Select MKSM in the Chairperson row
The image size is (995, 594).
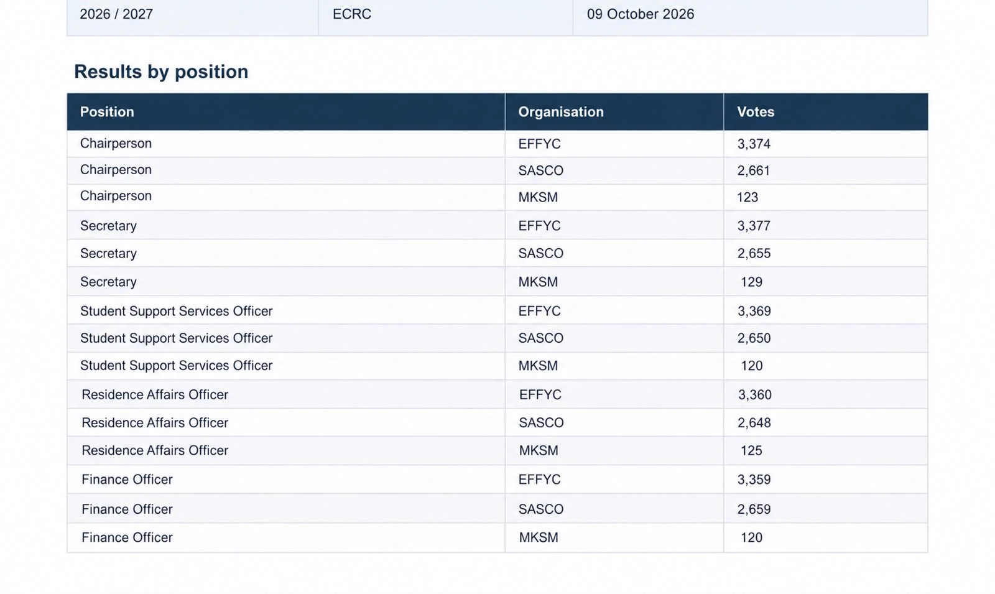coord(538,197)
